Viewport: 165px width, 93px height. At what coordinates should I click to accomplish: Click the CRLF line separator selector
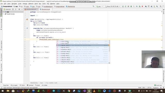(144, 88)
